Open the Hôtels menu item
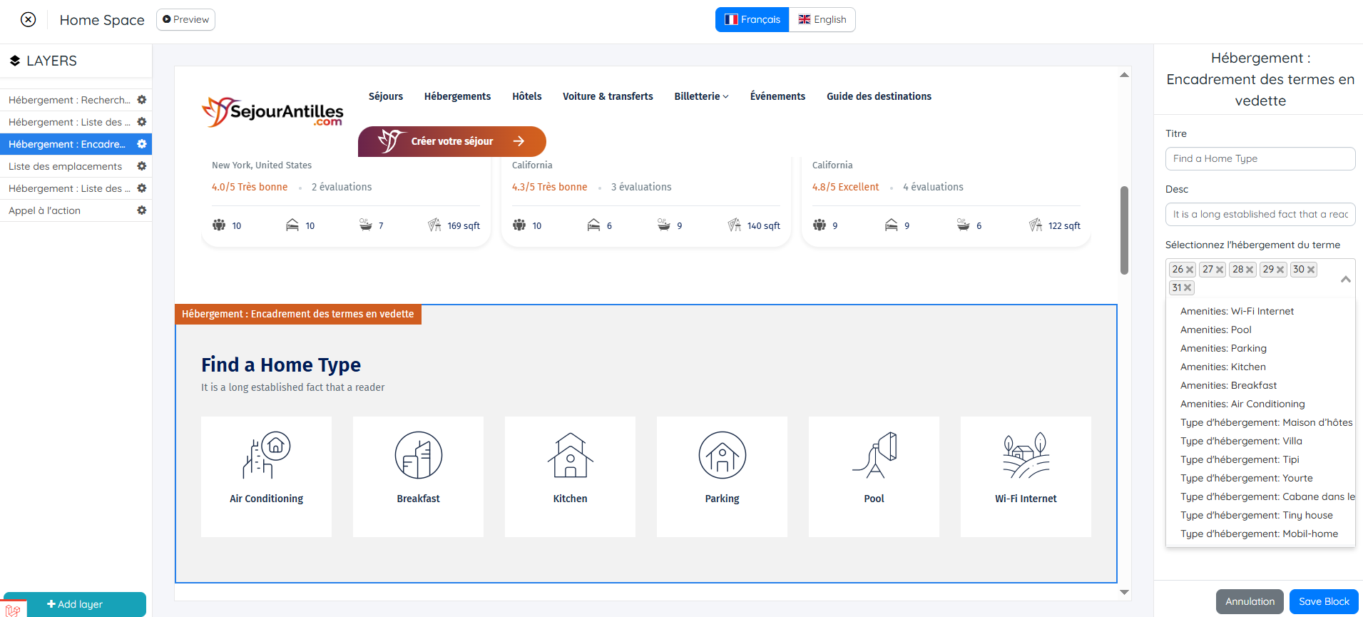The image size is (1363, 617). pos(526,96)
